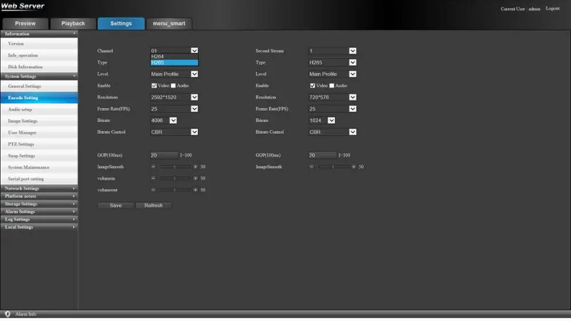Open Serial port setting
571x321 pixels.
39,179
